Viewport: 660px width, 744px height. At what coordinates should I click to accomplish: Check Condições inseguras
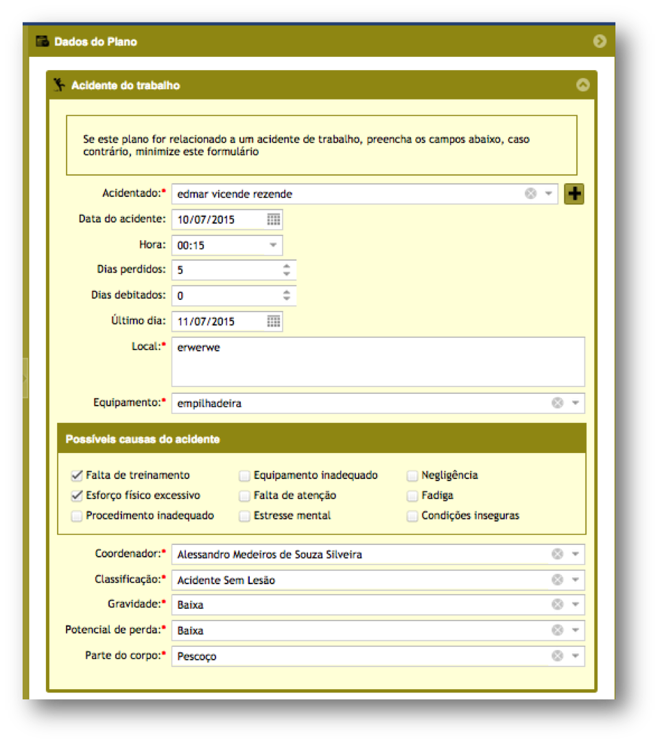[412, 515]
